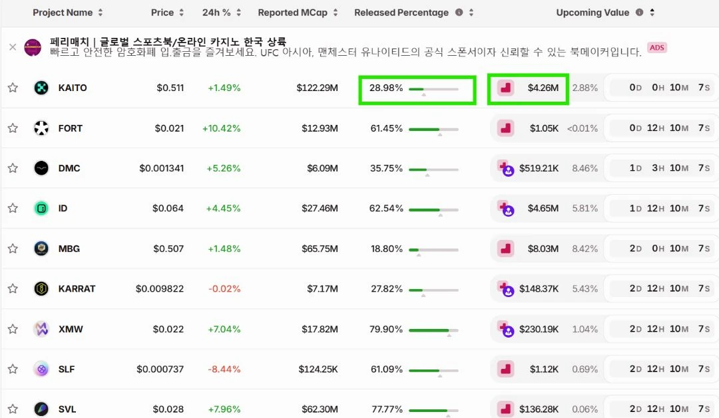Click FORT cliff unlock type icon

[x=506, y=128]
